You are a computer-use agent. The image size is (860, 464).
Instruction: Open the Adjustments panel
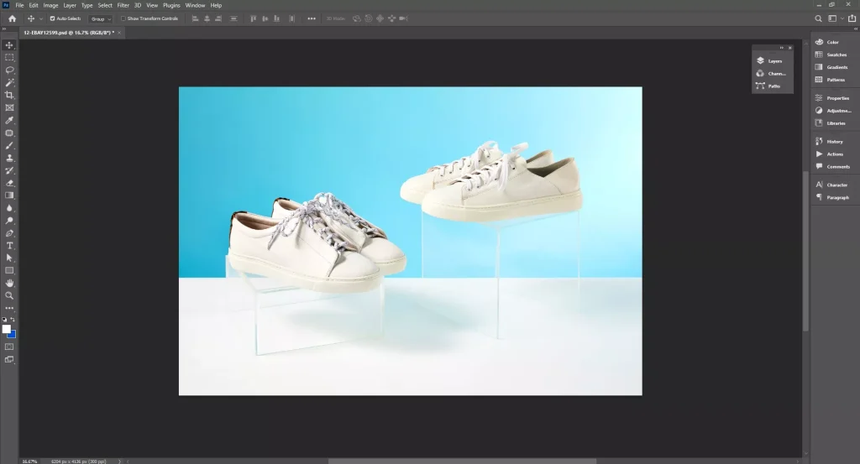click(x=835, y=111)
